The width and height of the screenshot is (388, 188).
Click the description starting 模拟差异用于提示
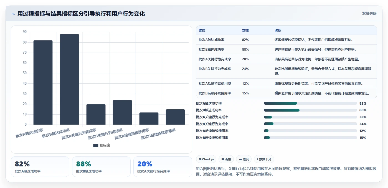pyautogui.click(x=322, y=93)
